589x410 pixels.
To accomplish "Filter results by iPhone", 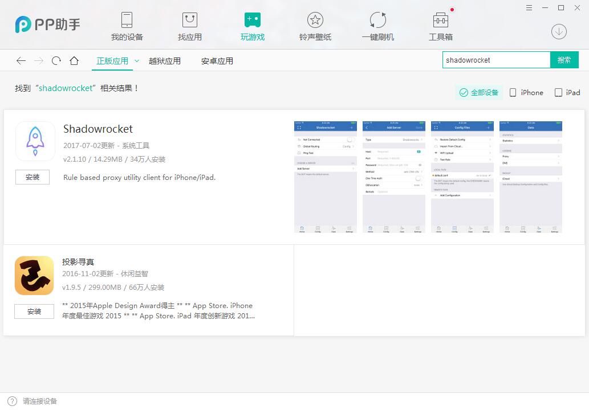I will [x=526, y=92].
